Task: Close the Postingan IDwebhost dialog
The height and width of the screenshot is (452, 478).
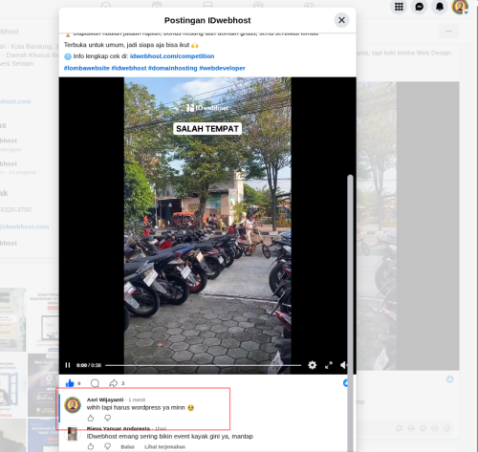Action: coord(341,20)
